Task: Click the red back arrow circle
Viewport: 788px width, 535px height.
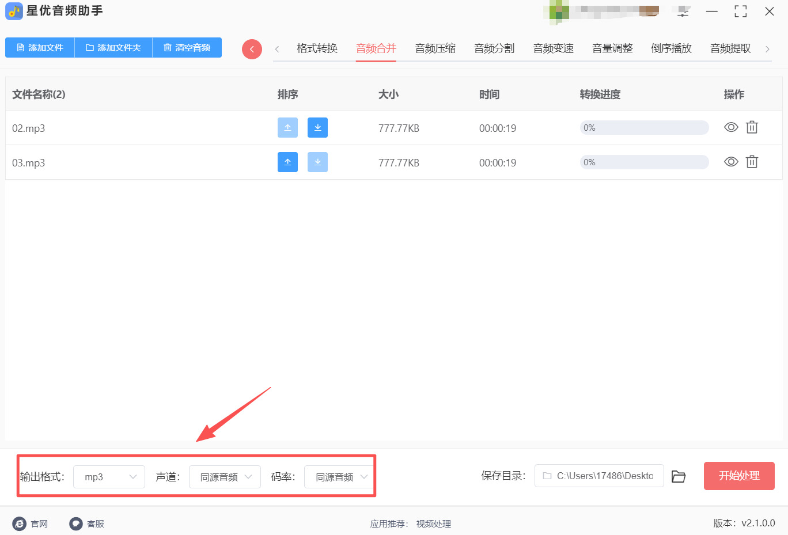Action: pyautogui.click(x=252, y=49)
